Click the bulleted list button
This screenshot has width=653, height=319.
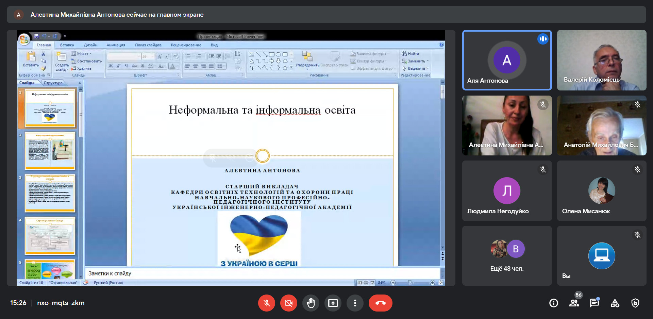[x=188, y=56]
